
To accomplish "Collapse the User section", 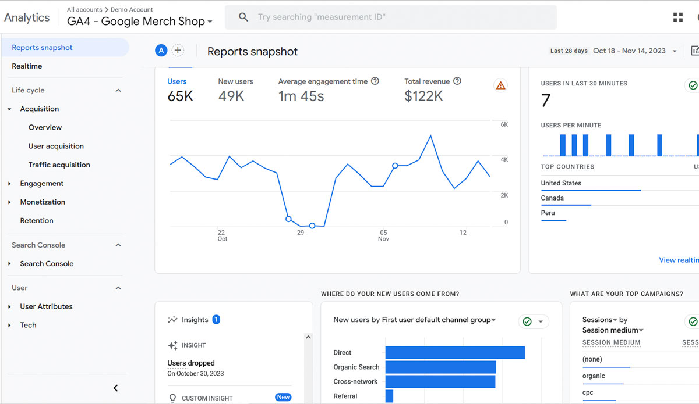I will pyautogui.click(x=118, y=288).
